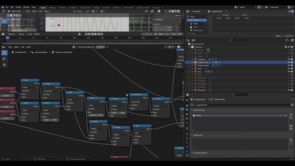Play the animation in reverse

point(92,34)
